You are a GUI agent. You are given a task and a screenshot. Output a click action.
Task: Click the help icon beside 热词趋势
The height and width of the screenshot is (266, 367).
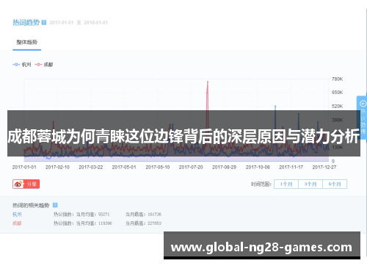coord(44,23)
